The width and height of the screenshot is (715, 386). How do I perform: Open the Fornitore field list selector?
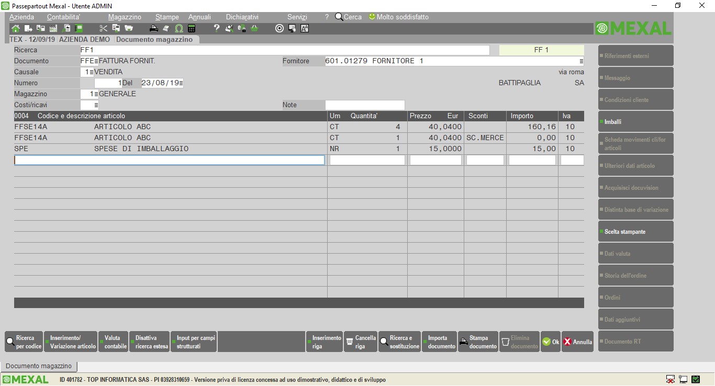581,61
